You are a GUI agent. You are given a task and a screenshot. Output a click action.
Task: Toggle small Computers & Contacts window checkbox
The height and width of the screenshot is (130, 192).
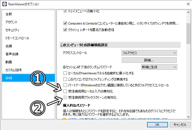click(x=65, y=23)
